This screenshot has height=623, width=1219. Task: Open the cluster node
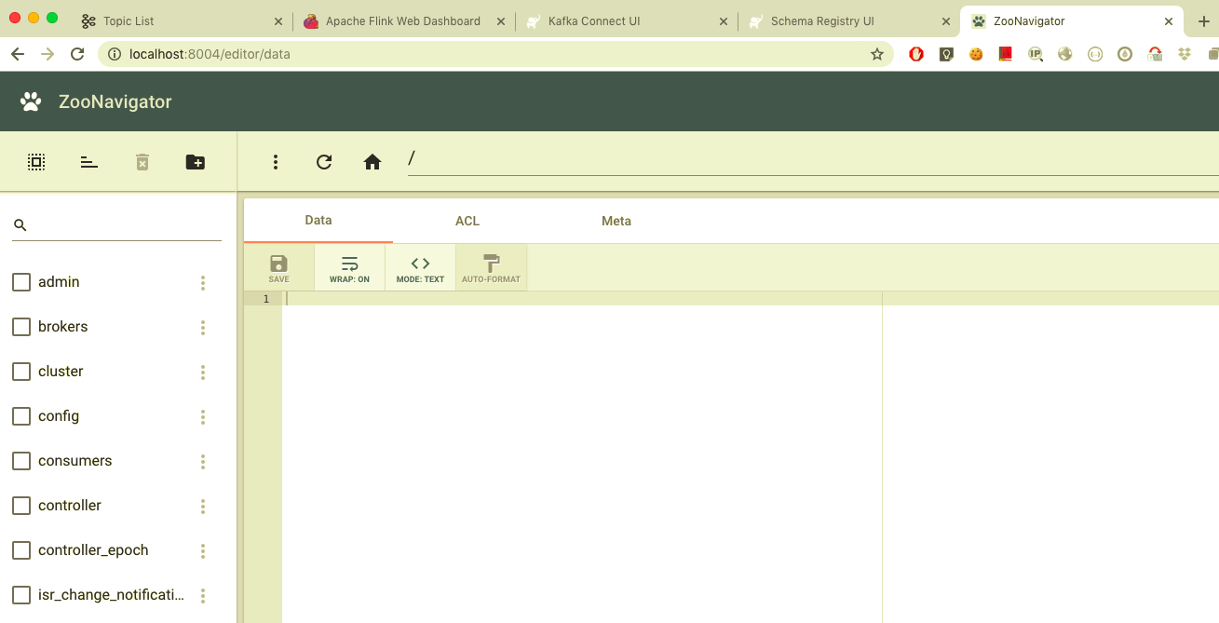click(x=61, y=372)
